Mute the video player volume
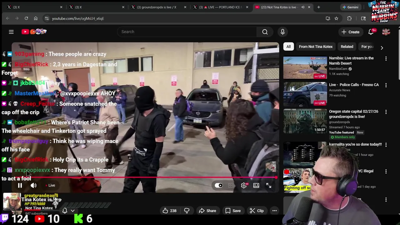 tap(33, 186)
